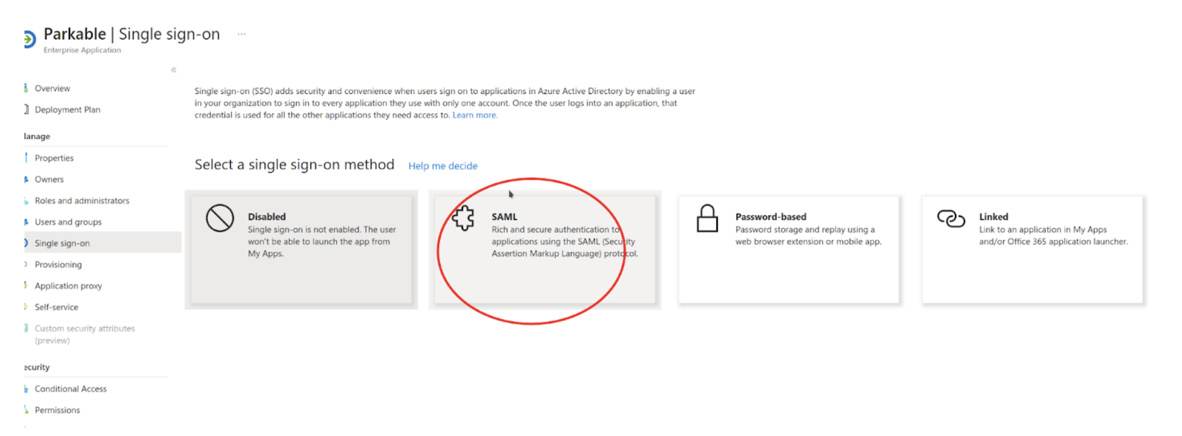Click the Linked chain icon

tap(951, 218)
